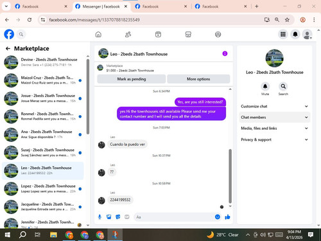
Task: Click the address bar URL
Action: 94,20
